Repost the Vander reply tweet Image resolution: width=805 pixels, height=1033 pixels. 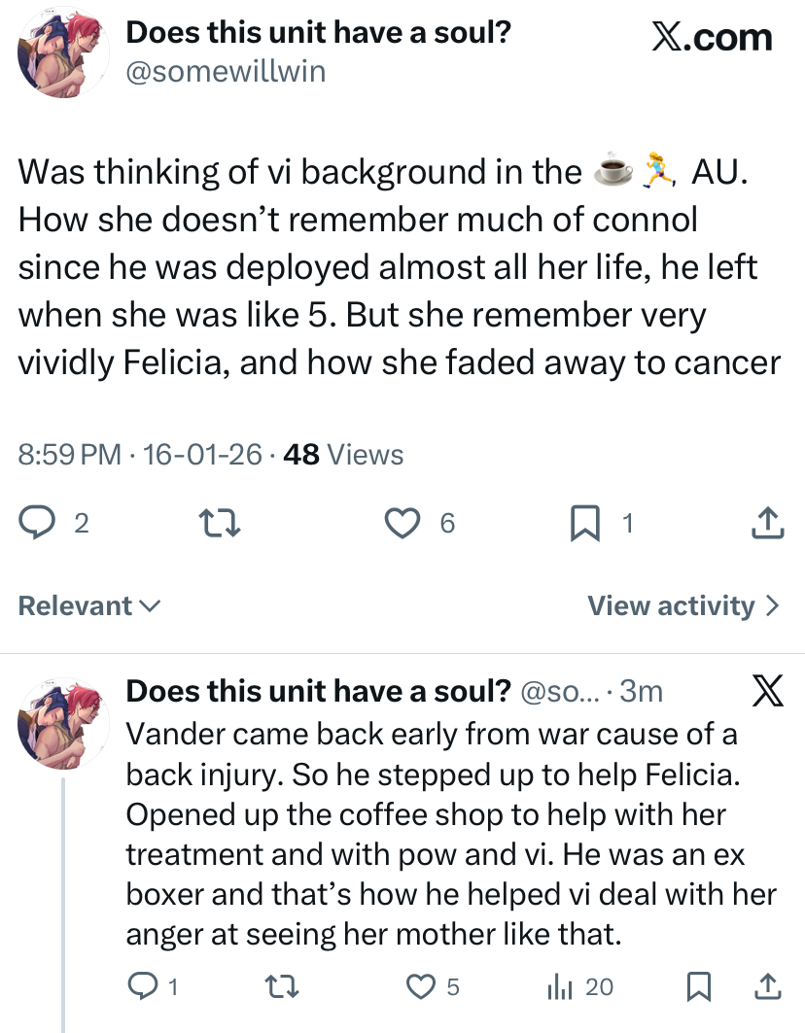point(281,987)
